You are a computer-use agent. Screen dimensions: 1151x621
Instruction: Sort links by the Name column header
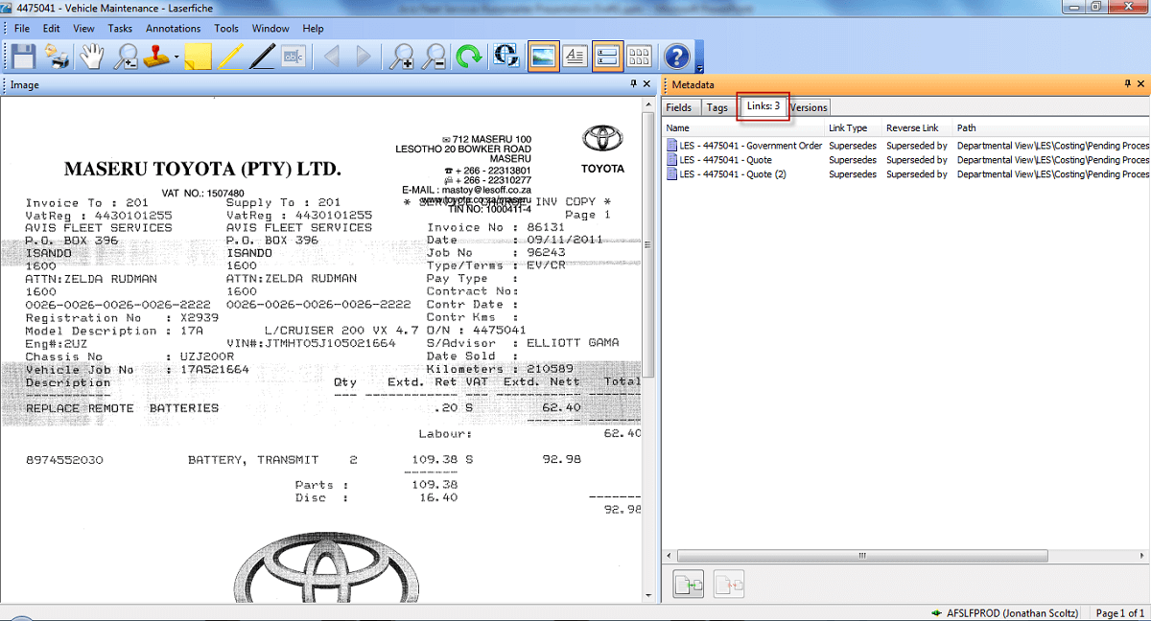[x=744, y=128]
